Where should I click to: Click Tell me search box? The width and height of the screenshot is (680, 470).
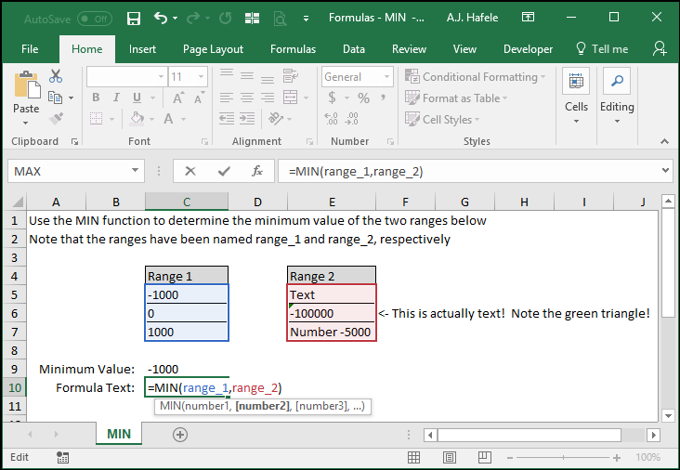coord(602,49)
